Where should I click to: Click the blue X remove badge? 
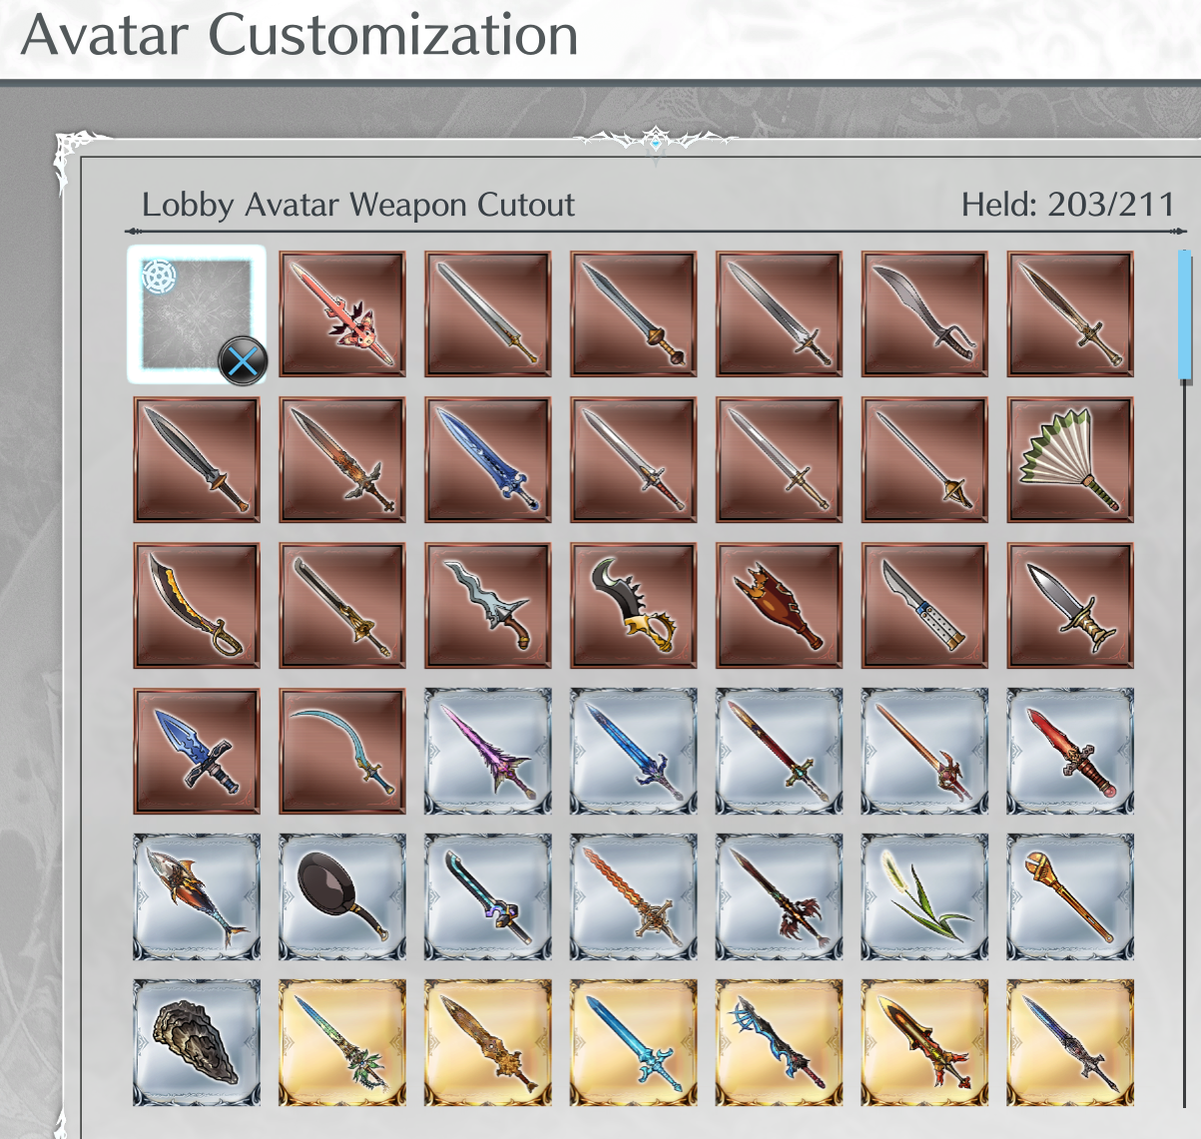[x=243, y=360]
